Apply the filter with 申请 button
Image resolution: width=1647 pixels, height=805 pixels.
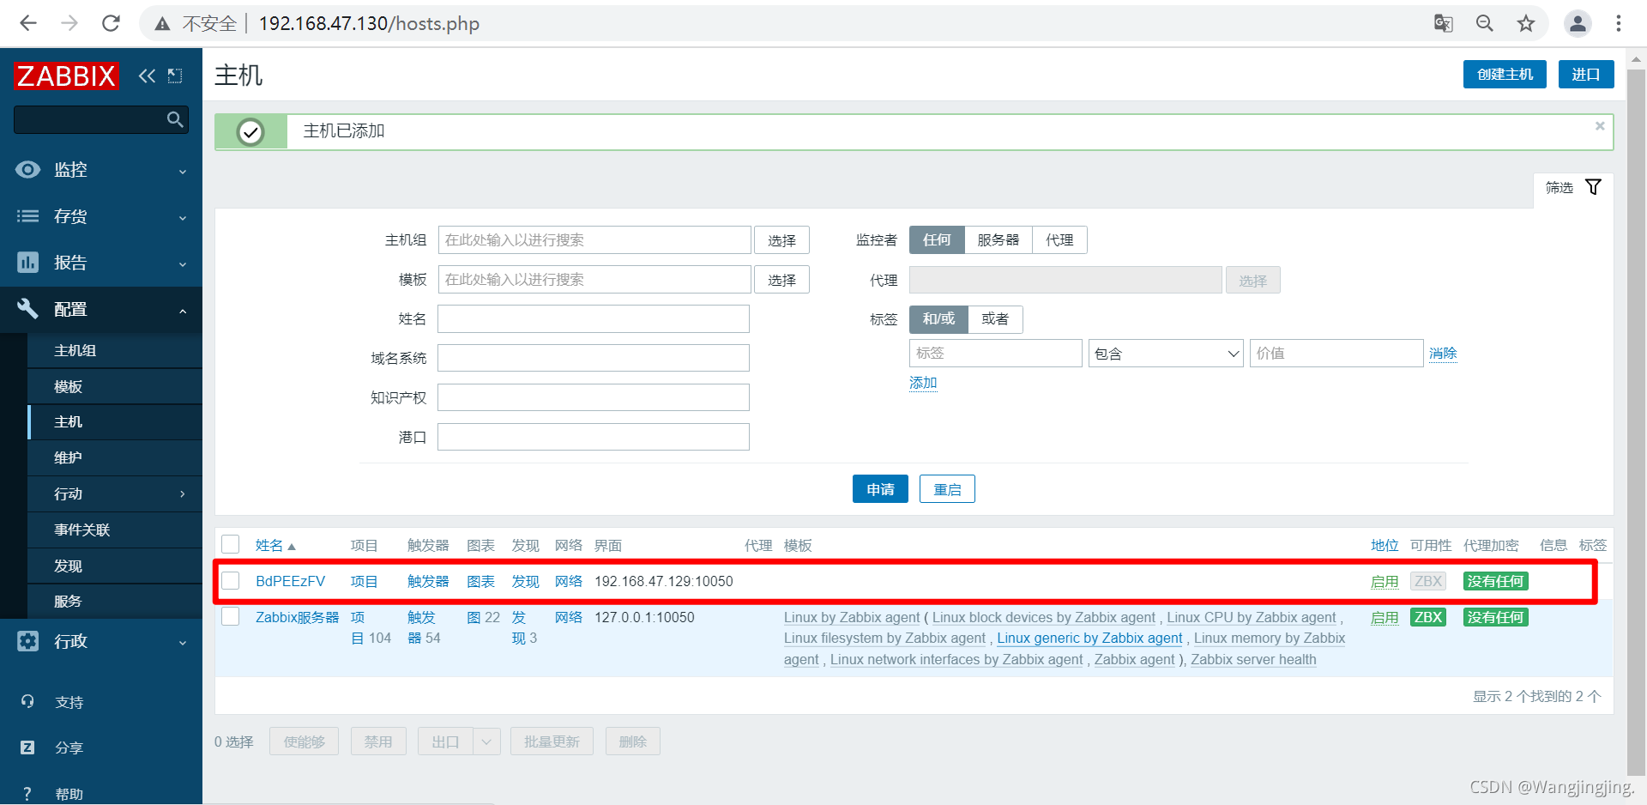pos(880,489)
